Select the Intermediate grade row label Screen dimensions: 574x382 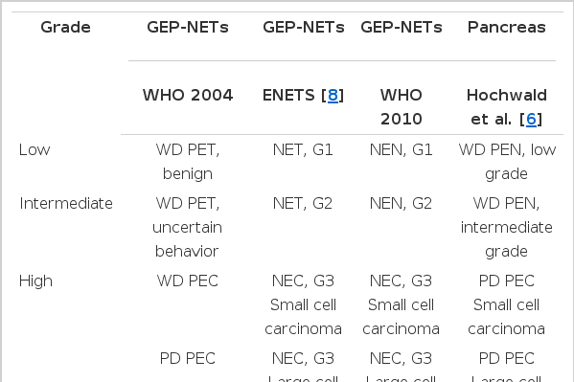pos(66,203)
